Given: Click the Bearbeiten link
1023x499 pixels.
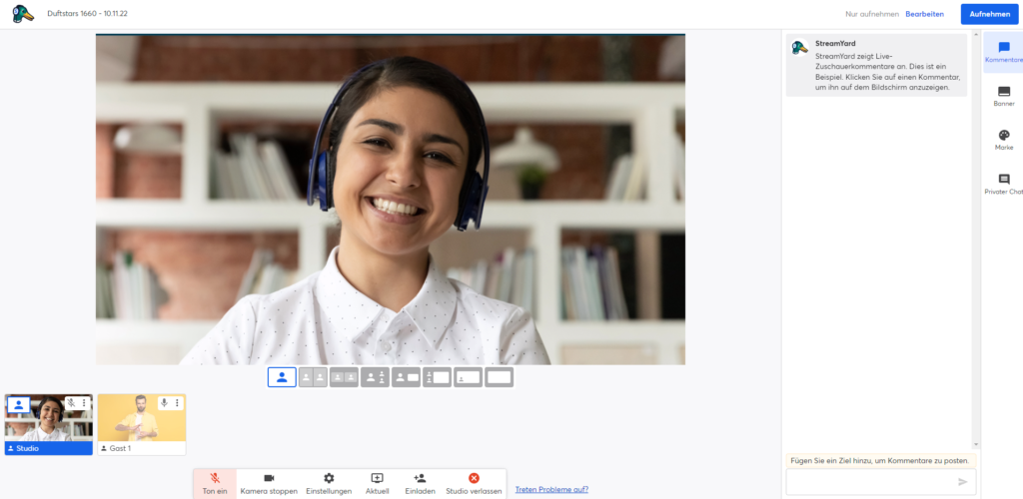Looking at the screenshot, I should (x=924, y=14).
